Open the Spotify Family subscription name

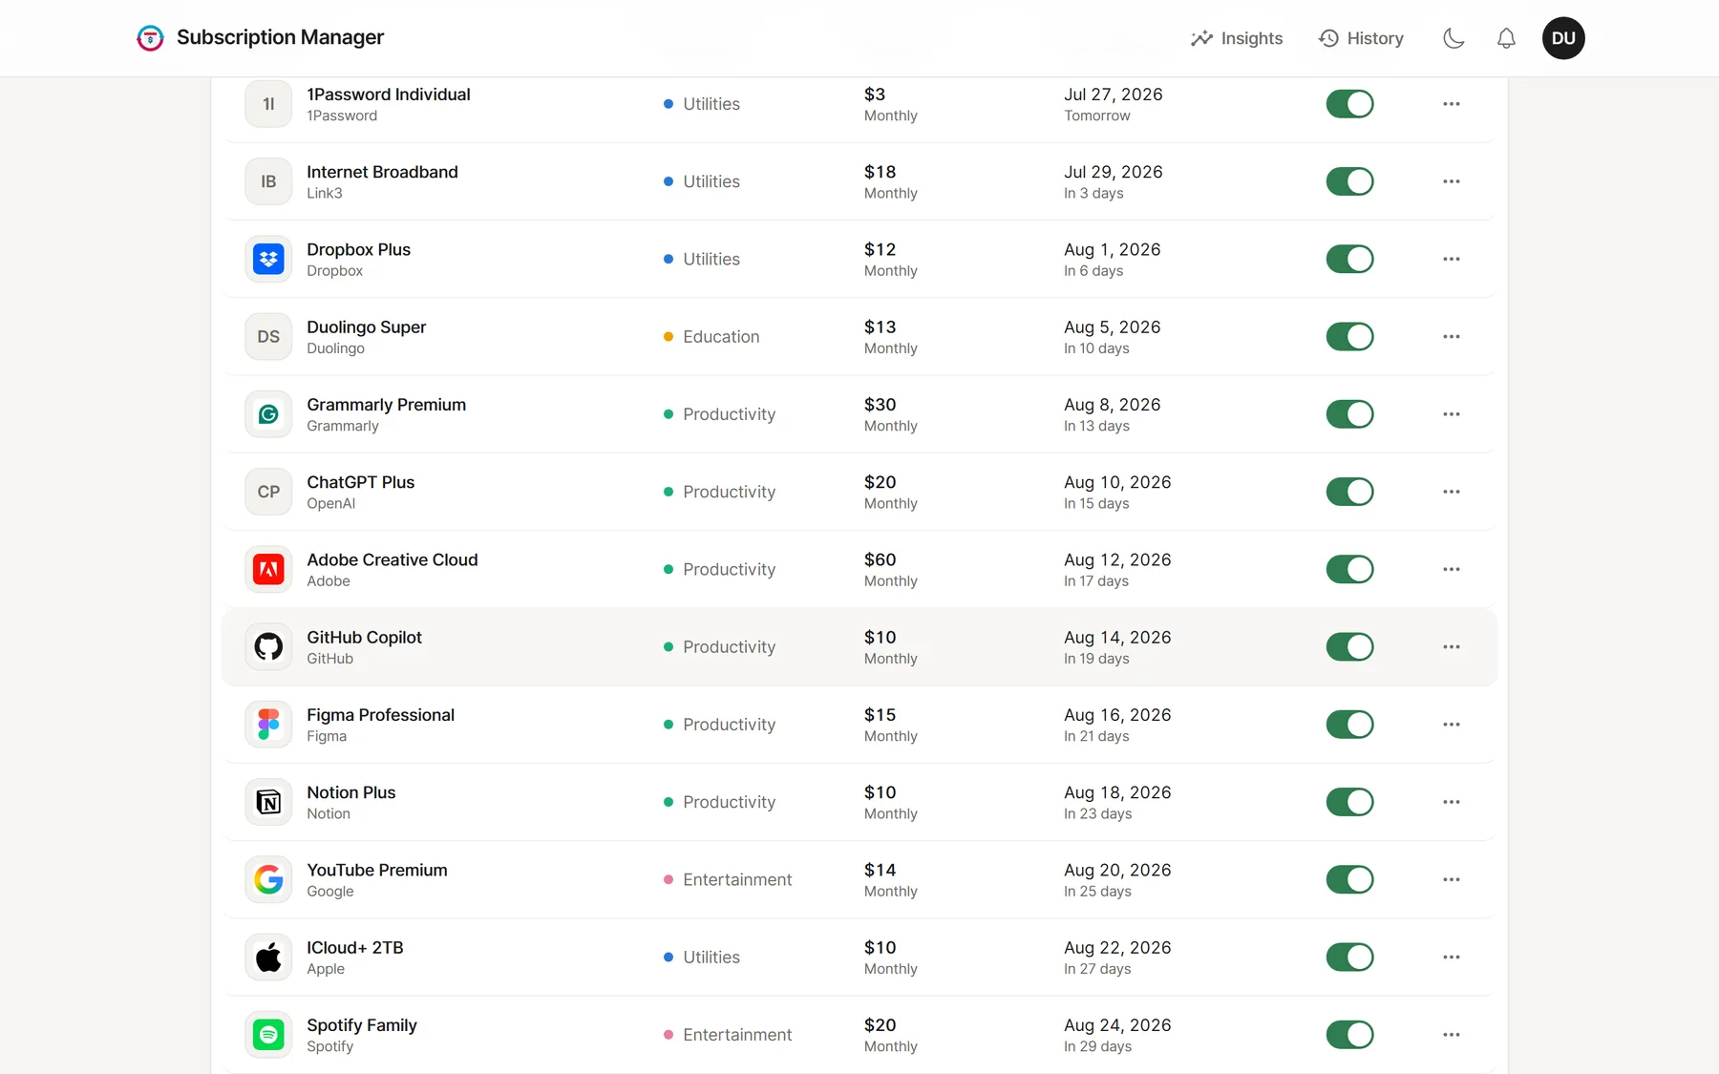point(362,1025)
